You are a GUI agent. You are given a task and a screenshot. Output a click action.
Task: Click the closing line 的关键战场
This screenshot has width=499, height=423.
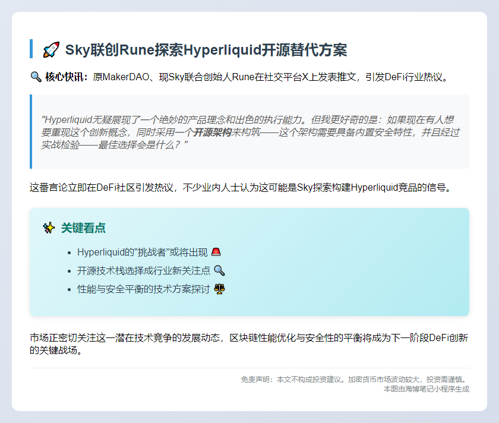pyautogui.click(x=56, y=350)
